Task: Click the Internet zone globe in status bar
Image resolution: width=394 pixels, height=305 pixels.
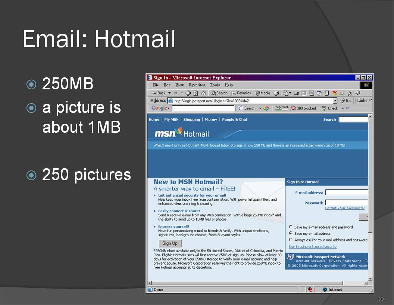Action: [x=325, y=290]
